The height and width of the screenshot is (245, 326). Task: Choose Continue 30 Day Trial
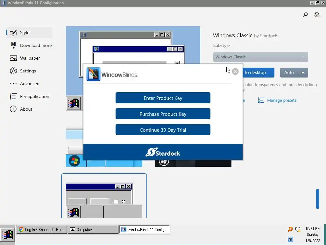[x=163, y=130]
